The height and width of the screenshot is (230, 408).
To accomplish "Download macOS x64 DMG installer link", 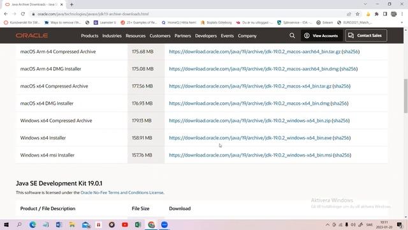I will click(x=249, y=103).
